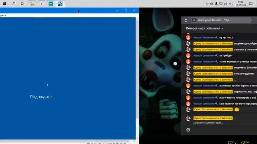
Task: Click the author name on 'не прийдёт' message
Action: pos(204,56)
